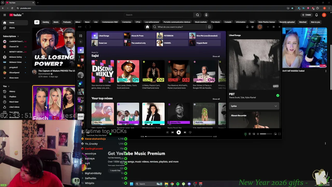
Task: Adjust the Spotify volume slider
Action: point(266,134)
